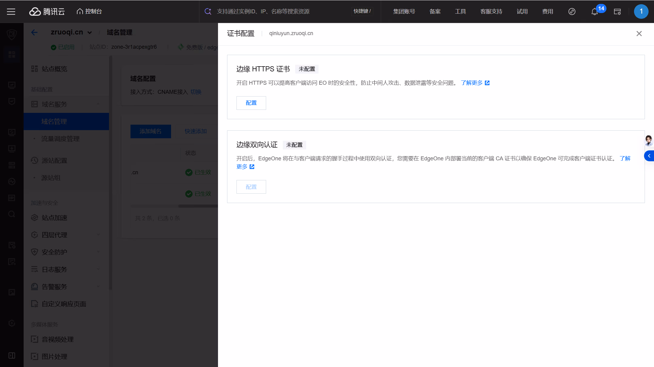Expand the 告警服务 chevron
Image resolution: width=654 pixels, height=367 pixels.
tap(98, 287)
